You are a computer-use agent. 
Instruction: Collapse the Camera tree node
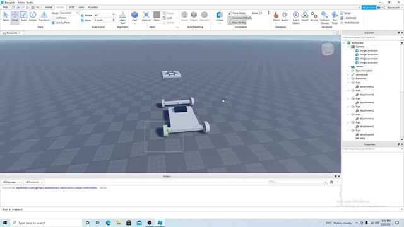point(348,47)
